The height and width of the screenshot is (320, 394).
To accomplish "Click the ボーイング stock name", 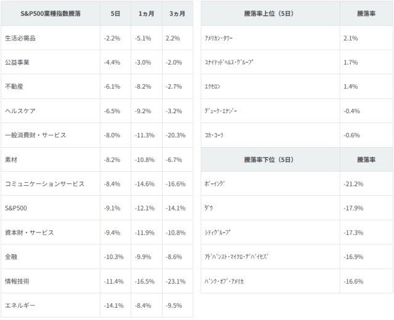I will click(x=215, y=184).
